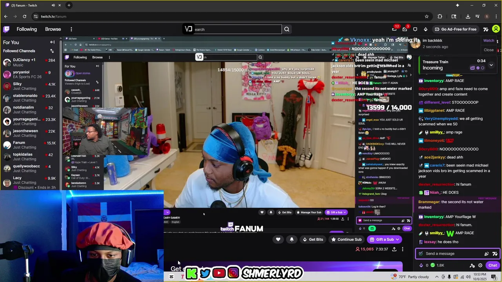This screenshot has width=502, height=282.
Task: Click the purple Chat send button
Action: click(493, 265)
